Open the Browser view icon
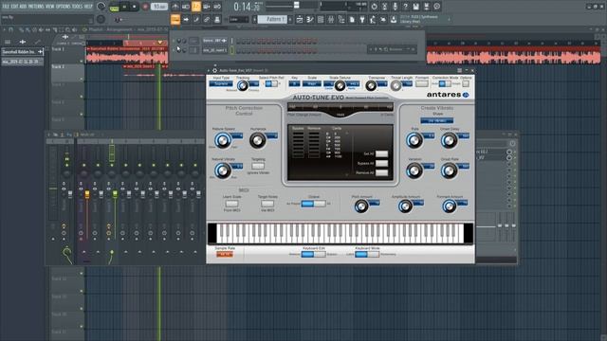This screenshot has height=341, width=607. [341, 19]
